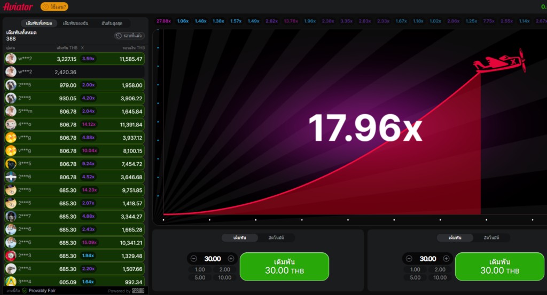547x295 pixels.
Task: Choose the 10.00 quick amount in second panel
Action: pyautogui.click(x=440, y=277)
